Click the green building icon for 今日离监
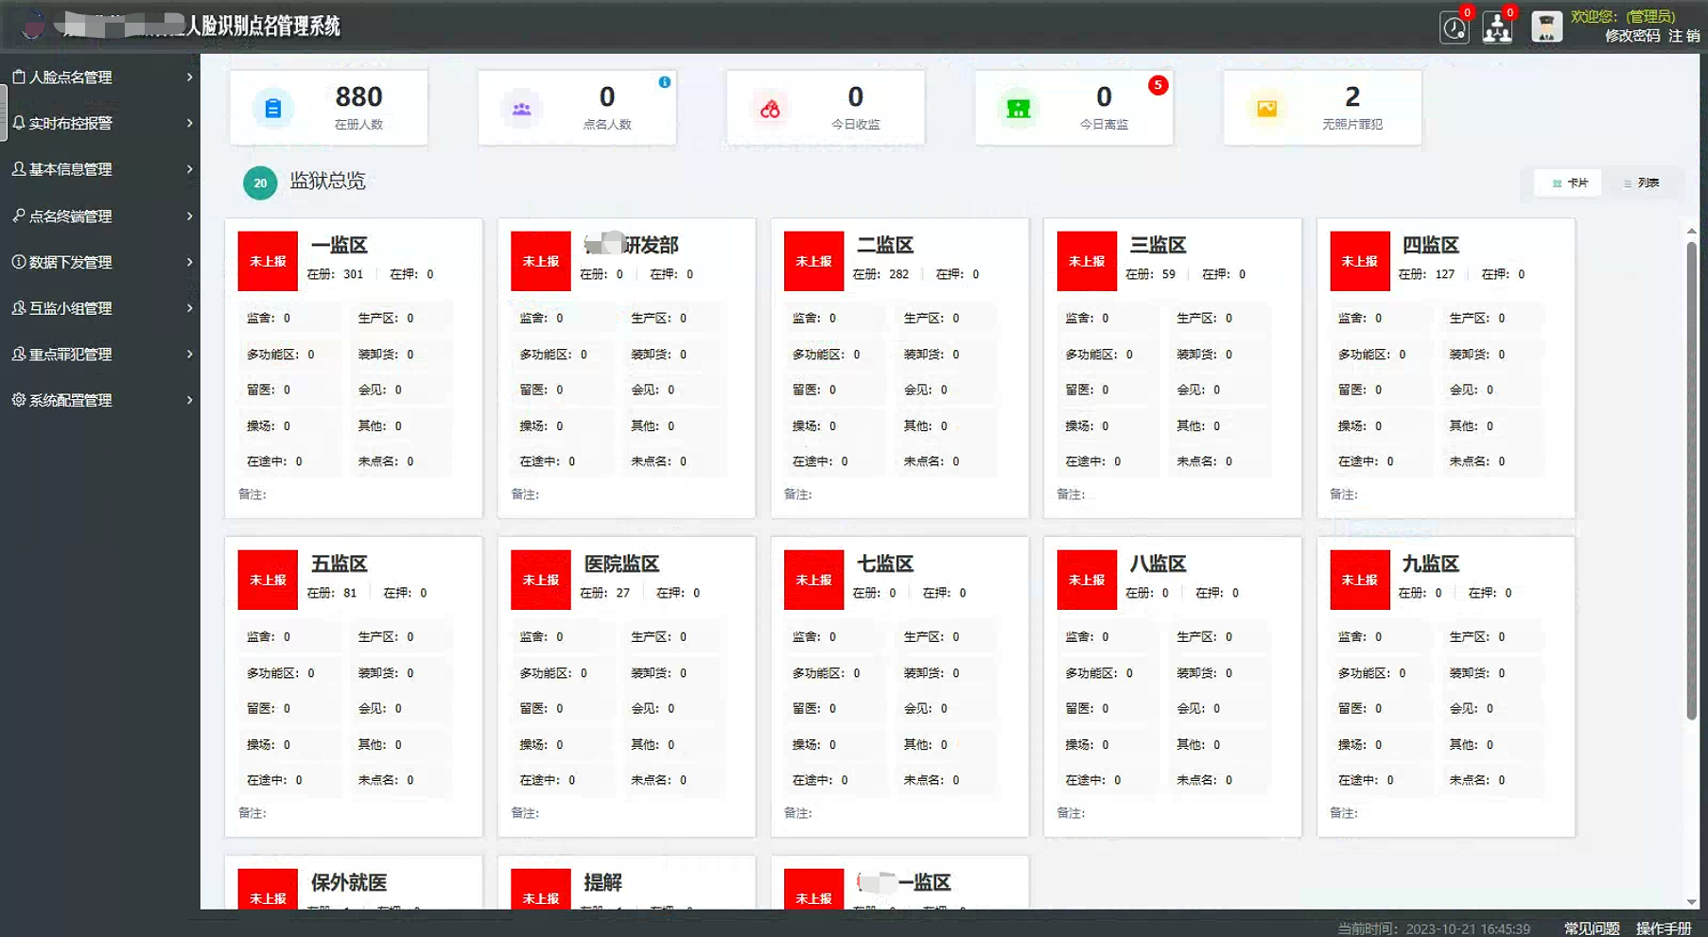1708x937 pixels. [x=1019, y=109]
